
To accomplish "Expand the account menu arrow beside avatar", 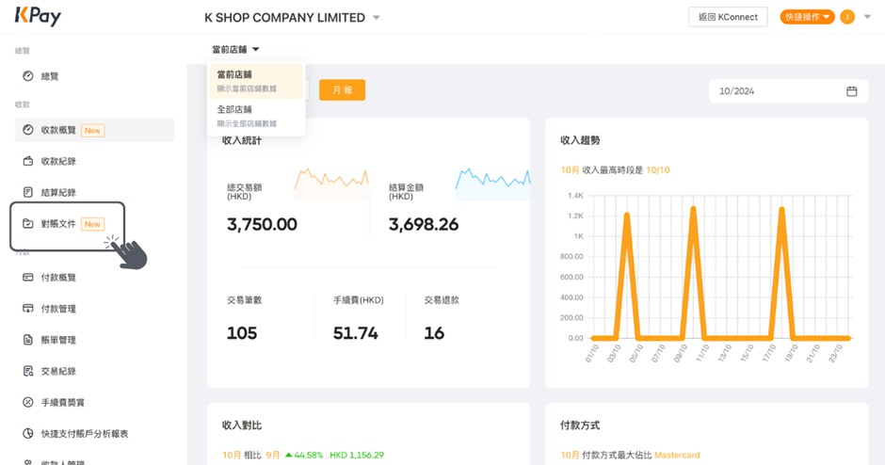I will click(868, 17).
